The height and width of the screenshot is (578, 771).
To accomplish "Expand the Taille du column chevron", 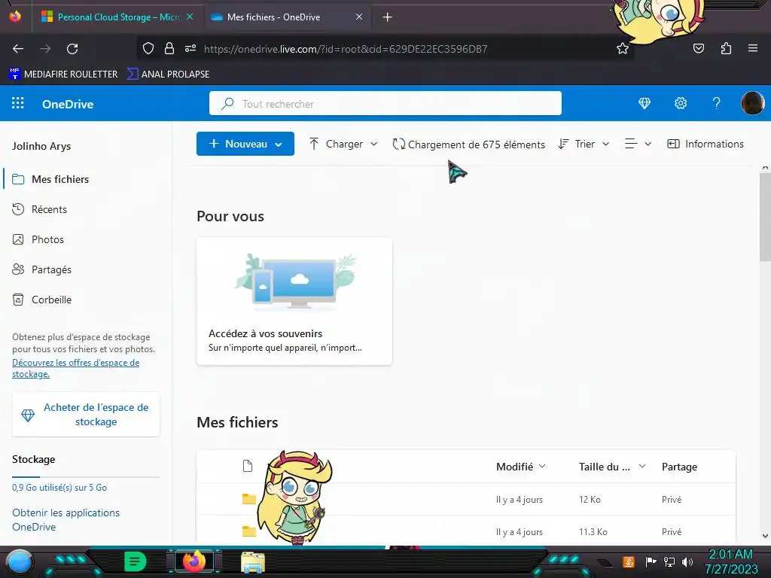I will tap(642, 466).
